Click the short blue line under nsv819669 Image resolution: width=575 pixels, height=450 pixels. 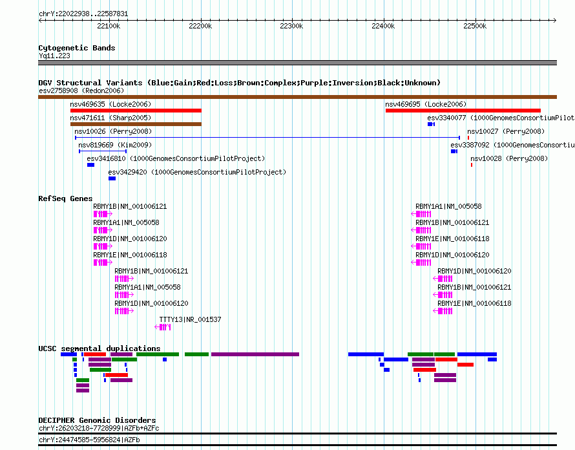(103, 151)
